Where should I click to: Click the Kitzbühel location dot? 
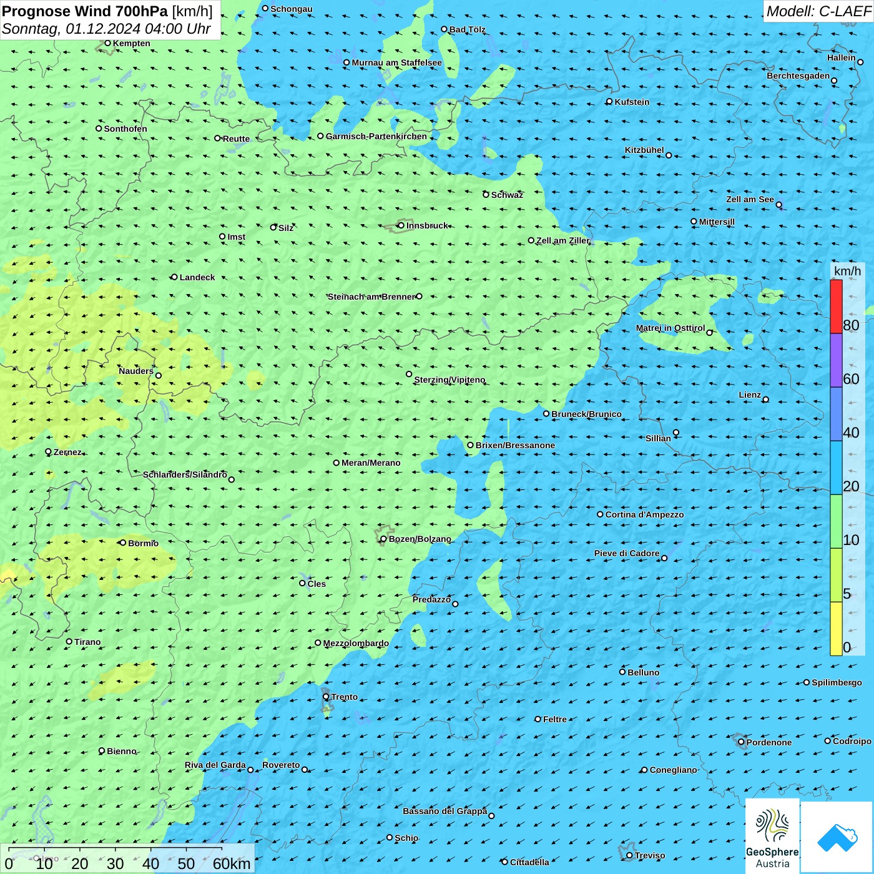pos(669,155)
